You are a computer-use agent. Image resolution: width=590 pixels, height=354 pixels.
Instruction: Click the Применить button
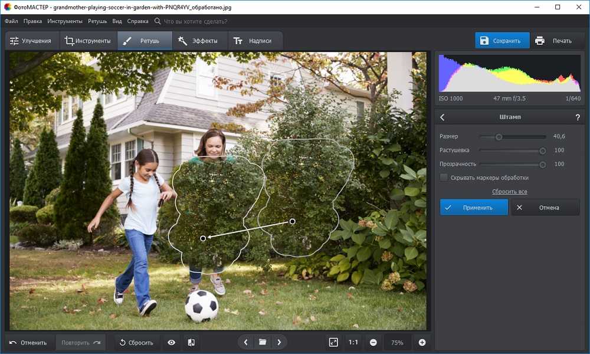click(474, 207)
